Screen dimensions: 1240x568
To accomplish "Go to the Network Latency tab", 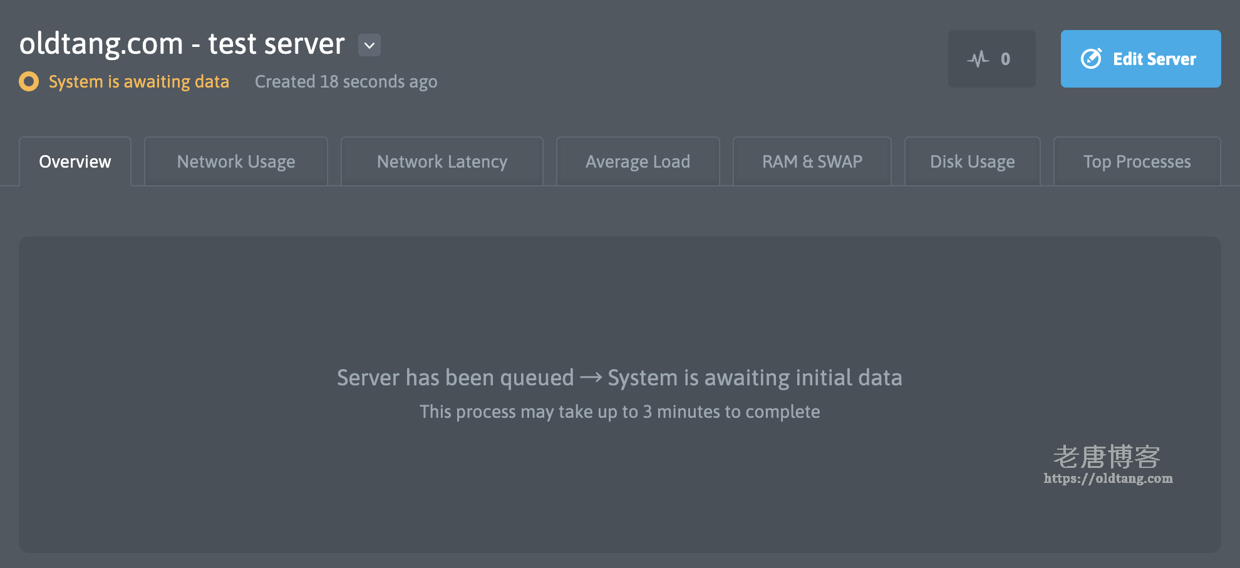I will (442, 161).
